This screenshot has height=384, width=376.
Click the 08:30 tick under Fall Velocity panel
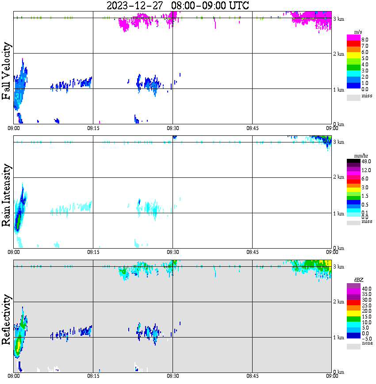pos(173,128)
